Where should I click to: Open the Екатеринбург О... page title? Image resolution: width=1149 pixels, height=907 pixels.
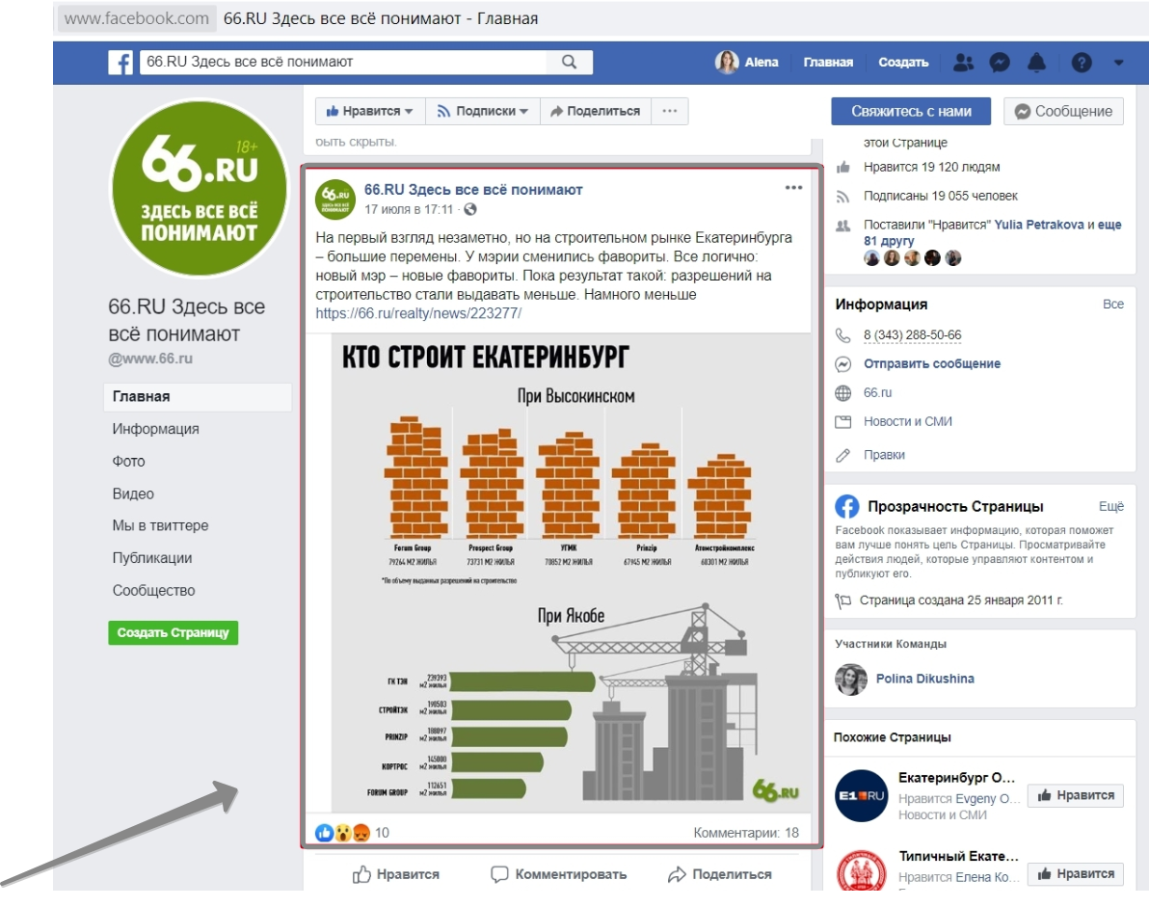[x=956, y=778]
